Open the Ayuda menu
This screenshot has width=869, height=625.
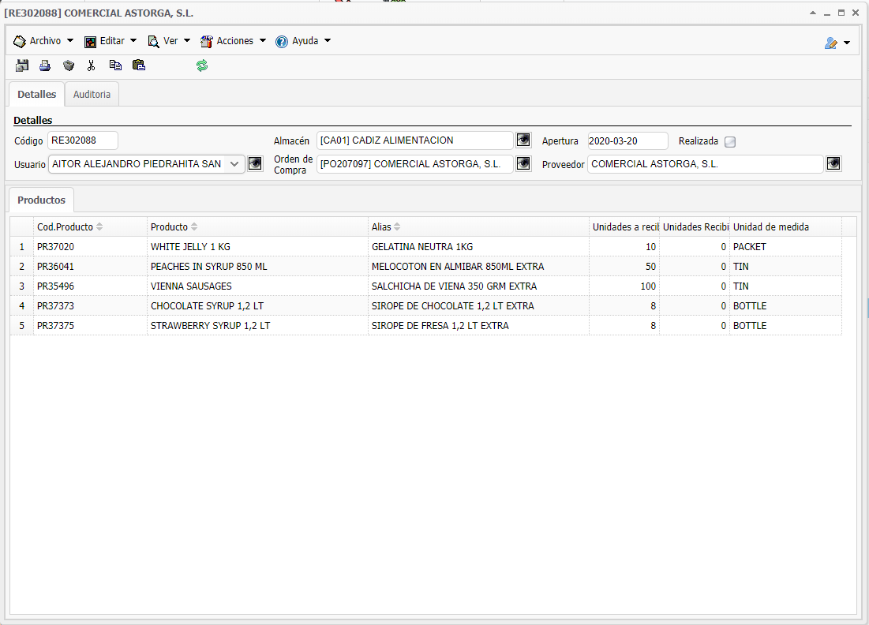pos(303,41)
